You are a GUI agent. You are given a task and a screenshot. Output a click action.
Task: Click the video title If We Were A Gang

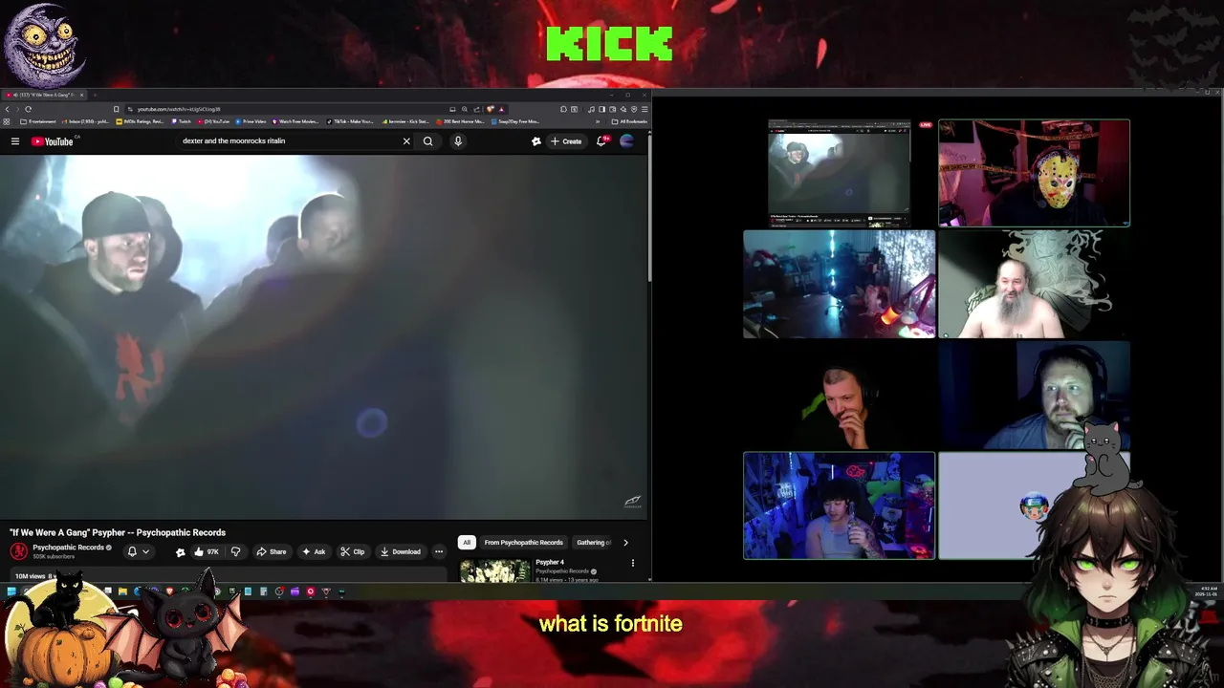[x=118, y=532]
